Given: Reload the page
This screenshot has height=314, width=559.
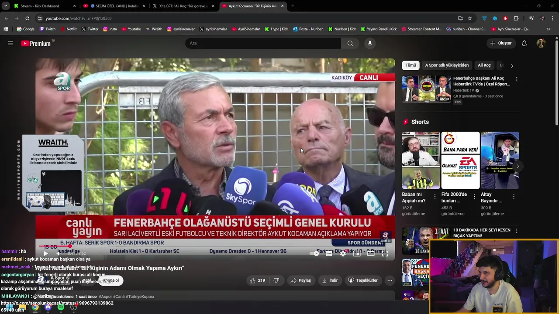Looking at the screenshot, I should 27,18.
